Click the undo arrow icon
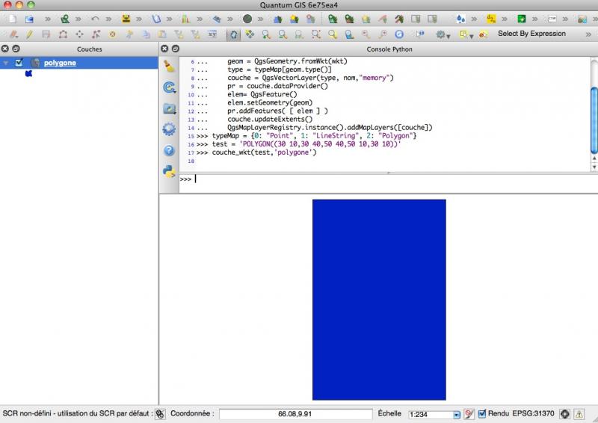Viewport: 598px width, 423px height. pyautogui.click(x=95, y=18)
